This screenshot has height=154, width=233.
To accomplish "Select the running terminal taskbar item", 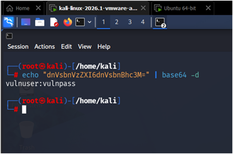I will click(160, 22).
